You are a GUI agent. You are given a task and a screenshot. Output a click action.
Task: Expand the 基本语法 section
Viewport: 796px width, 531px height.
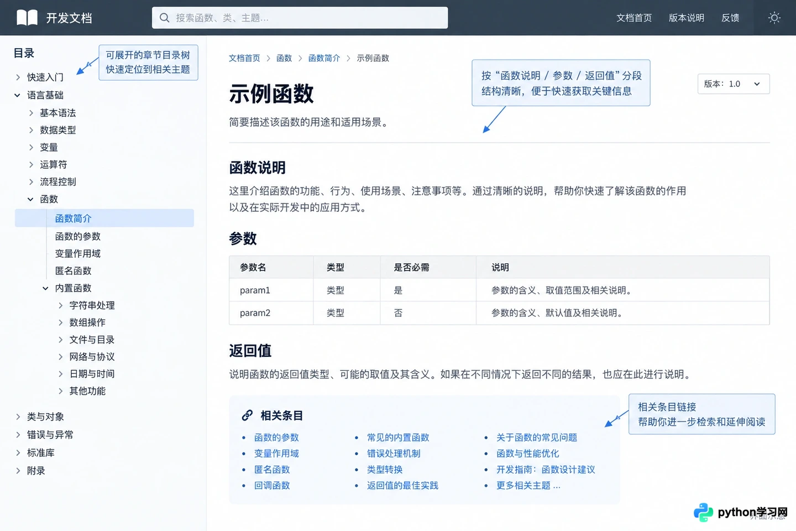tap(31, 113)
